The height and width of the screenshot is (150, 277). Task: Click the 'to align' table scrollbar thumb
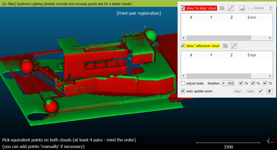(219, 38)
